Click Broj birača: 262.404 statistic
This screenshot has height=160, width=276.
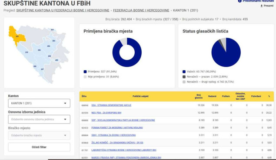point(119,20)
